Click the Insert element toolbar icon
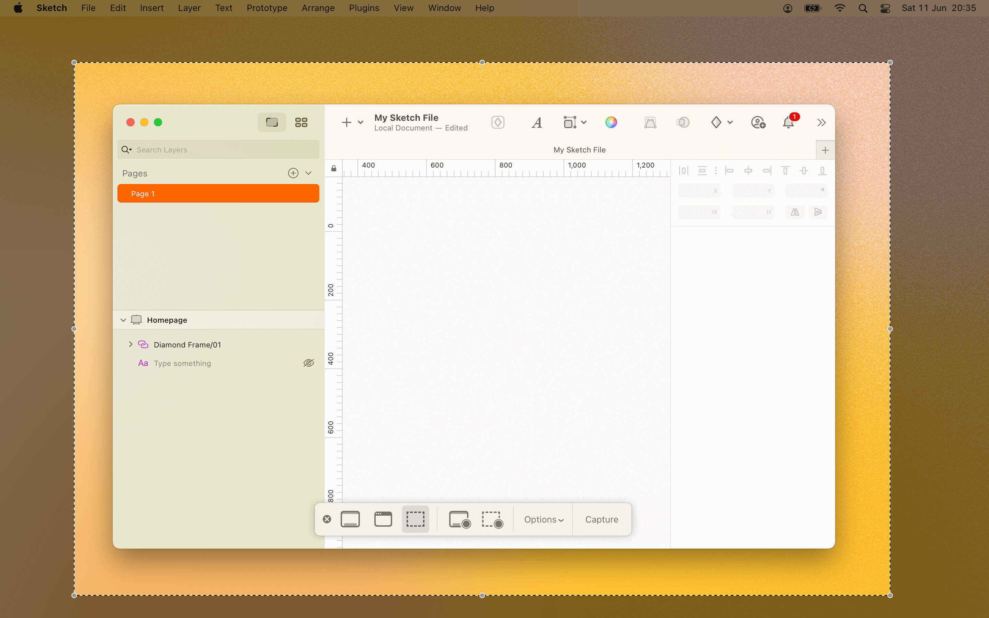Image resolution: width=989 pixels, height=618 pixels. pos(347,123)
